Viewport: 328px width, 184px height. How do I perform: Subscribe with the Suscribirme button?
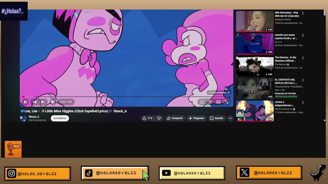60,118
